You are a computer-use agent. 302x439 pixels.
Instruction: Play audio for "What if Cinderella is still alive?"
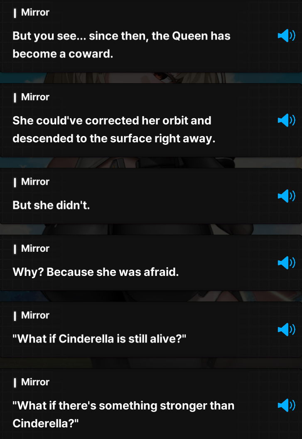286,330
